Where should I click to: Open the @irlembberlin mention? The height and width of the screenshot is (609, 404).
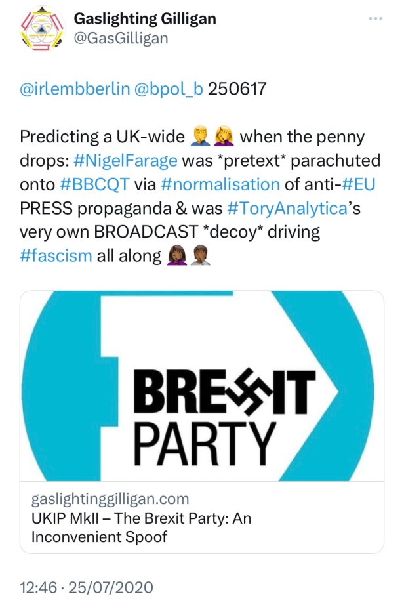[75, 89]
